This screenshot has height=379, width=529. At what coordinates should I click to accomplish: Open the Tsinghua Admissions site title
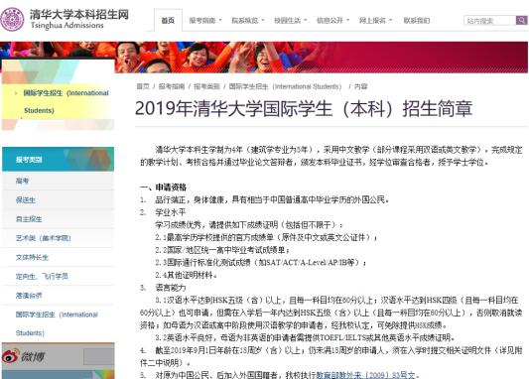(79, 19)
